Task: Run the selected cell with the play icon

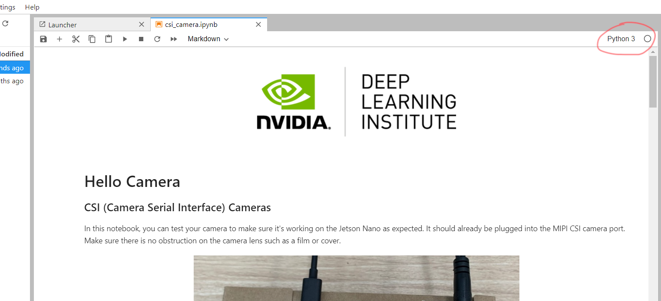Action: click(125, 39)
